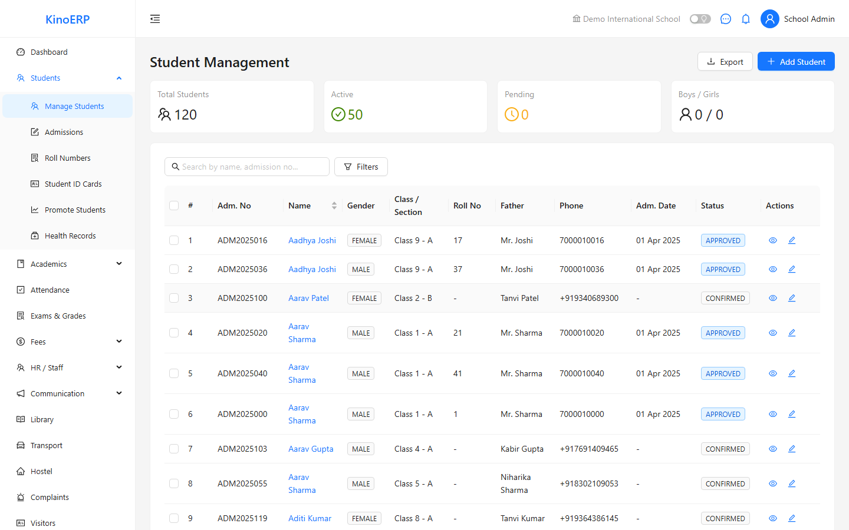The width and height of the screenshot is (849, 530).
Task: Collapse the sidebar menu icon
Action: [155, 19]
